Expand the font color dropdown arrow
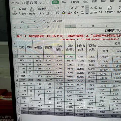This screenshot has width=121, height=121. pyautogui.click(x=72, y=13)
